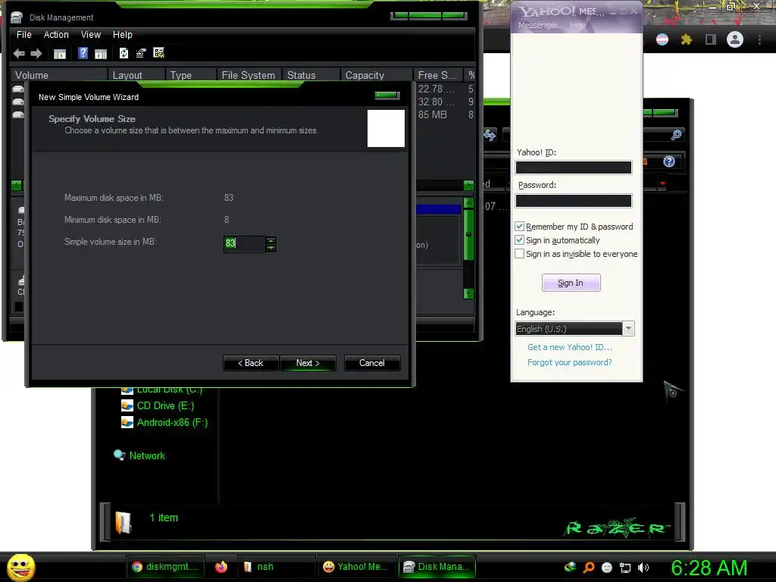Open the Chrome profile avatar icon

735,39
